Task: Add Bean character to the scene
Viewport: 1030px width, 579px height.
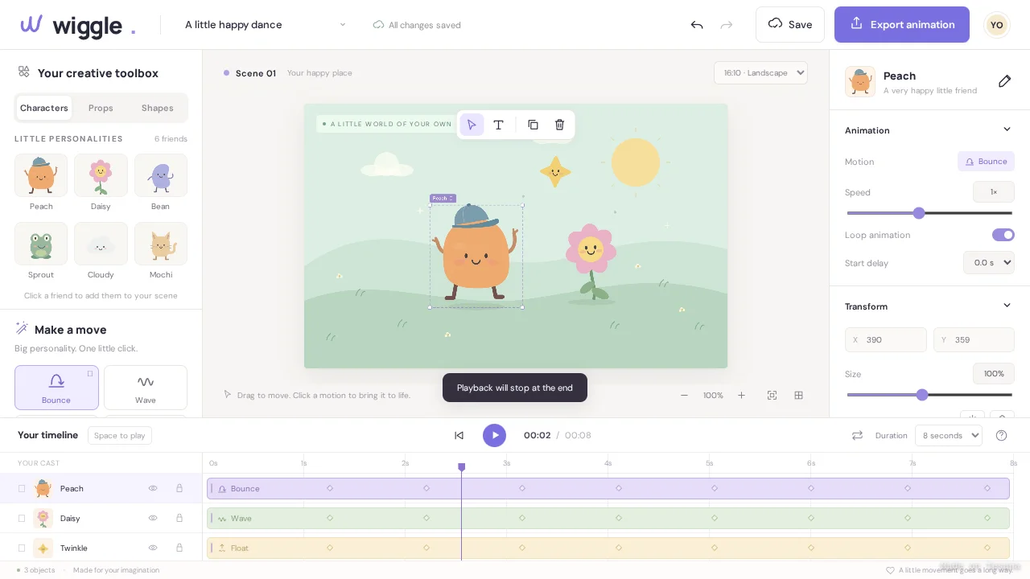Action: pyautogui.click(x=161, y=175)
